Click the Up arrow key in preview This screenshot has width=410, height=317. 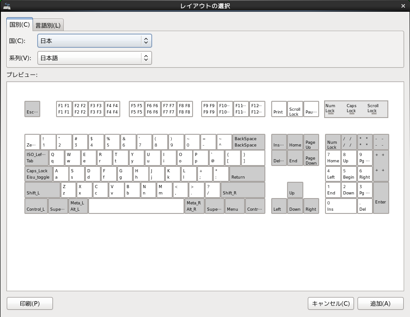click(x=295, y=190)
